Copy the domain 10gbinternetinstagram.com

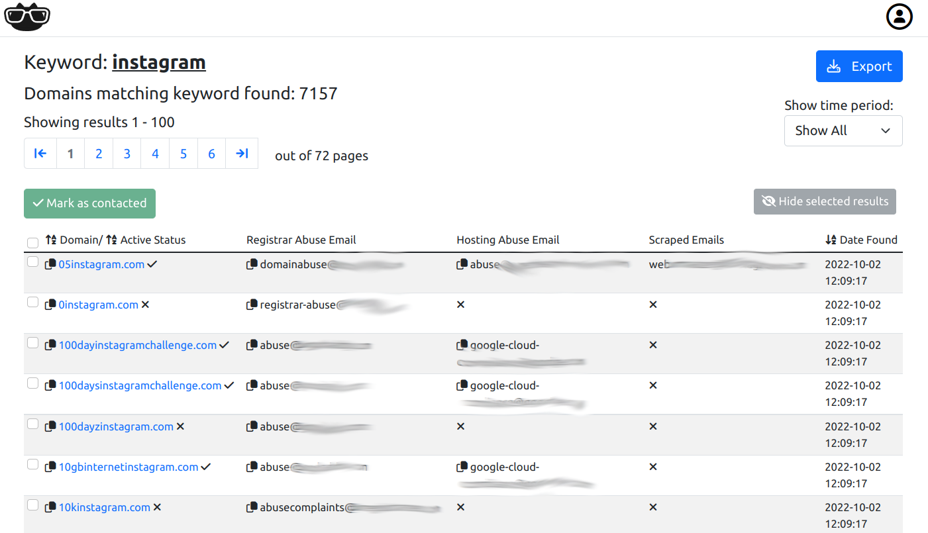pos(50,467)
